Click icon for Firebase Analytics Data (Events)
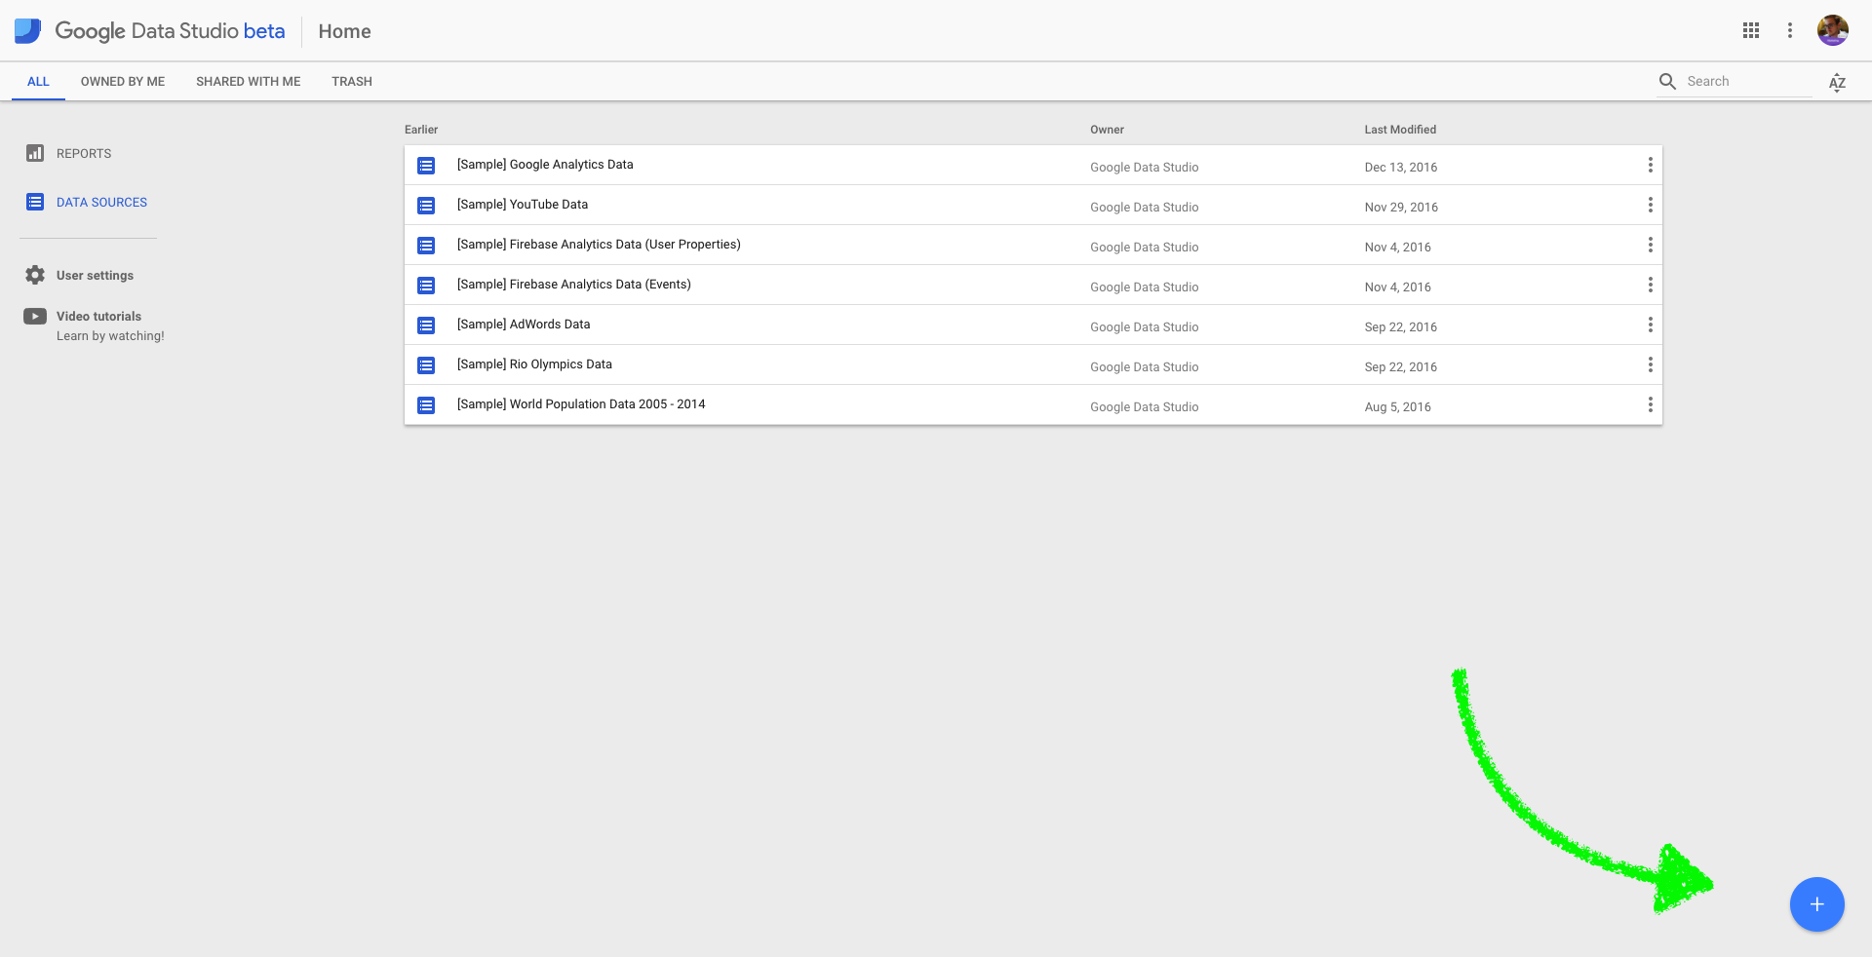1872x957 pixels. (x=426, y=286)
